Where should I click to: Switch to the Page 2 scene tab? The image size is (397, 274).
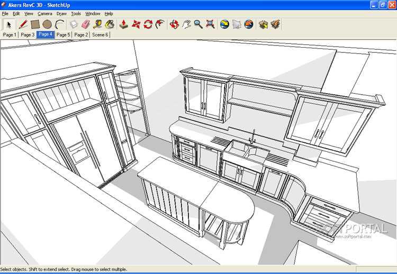pyautogui.click(x=82, y=35)
